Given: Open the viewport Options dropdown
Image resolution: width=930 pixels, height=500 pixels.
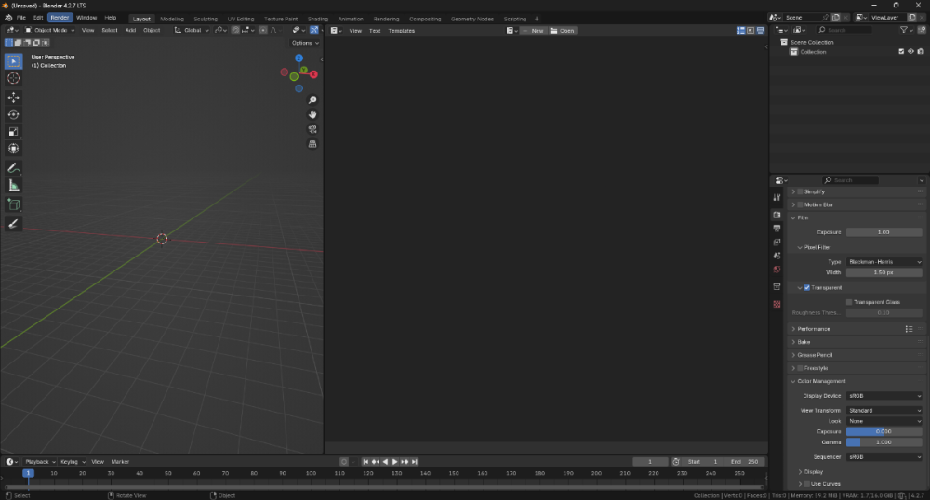Looking at the screenshot, I should (x=305, y=43).
